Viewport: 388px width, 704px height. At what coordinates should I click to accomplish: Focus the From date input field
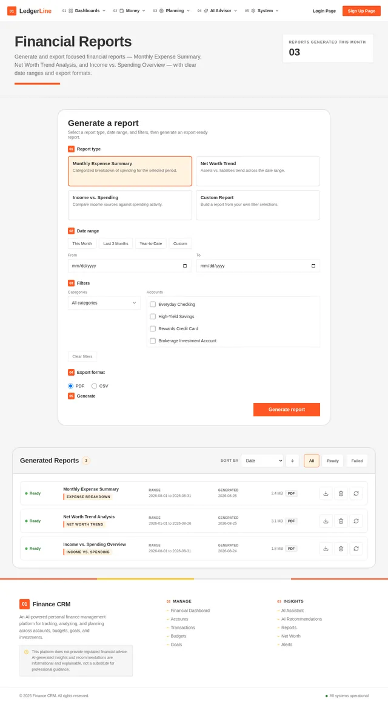pyautogui.click(x=130, y=266)
